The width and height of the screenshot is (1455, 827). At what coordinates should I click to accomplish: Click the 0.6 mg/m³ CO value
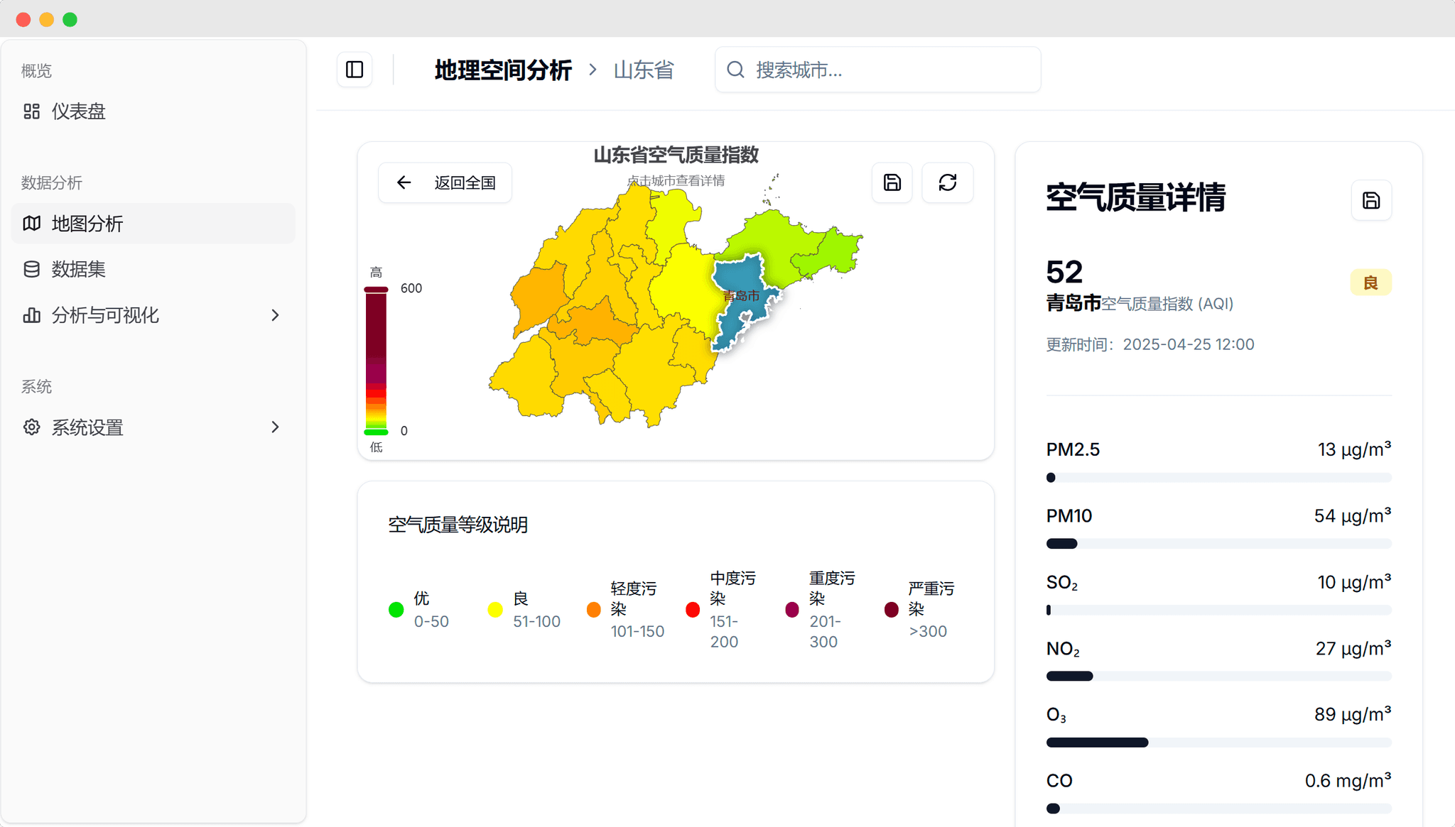click(x=1348, y=781)
